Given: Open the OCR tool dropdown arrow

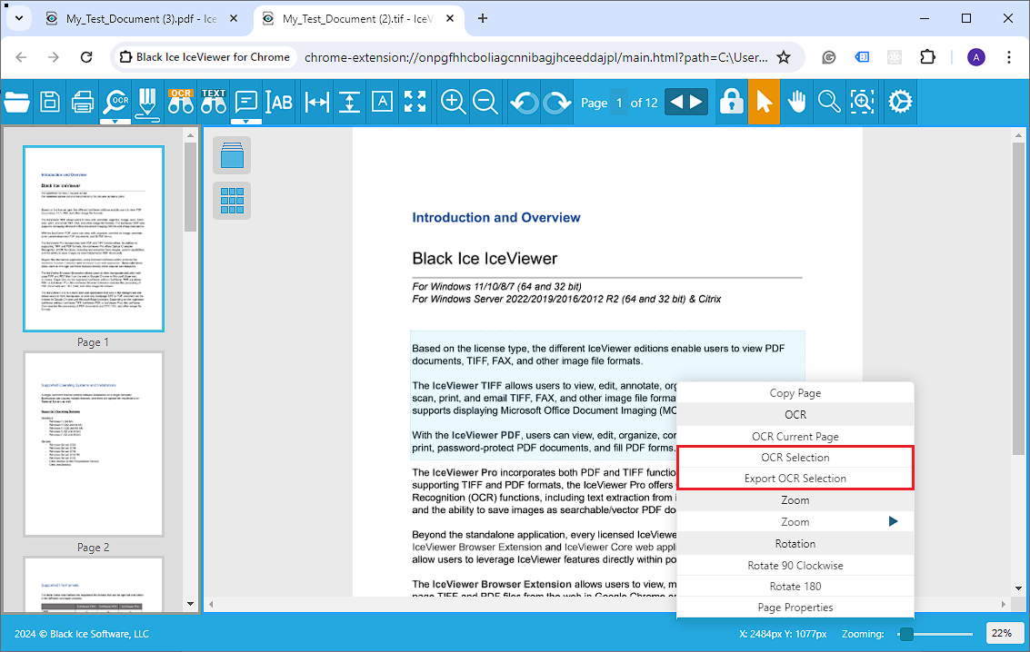Looking at the screenshot, I should click(x=115, y=122).
